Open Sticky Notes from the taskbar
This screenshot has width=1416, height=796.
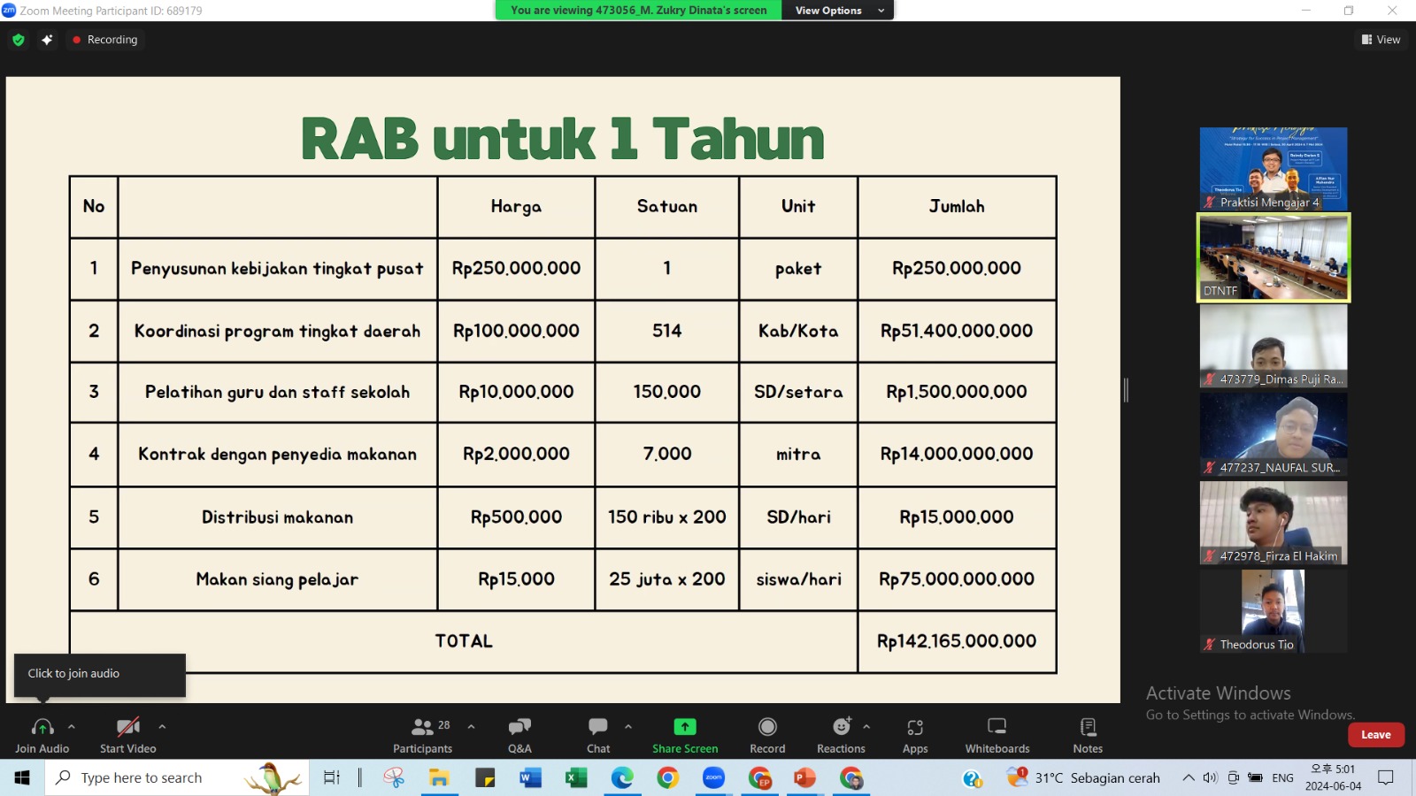tap(485, 777)
